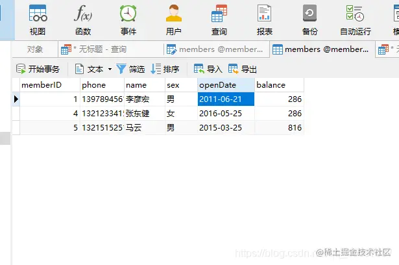The height and width of the screenshot is (265, 399).
Task: Open the 函数 (Function) toolbar icon
Action: [83, 19]
